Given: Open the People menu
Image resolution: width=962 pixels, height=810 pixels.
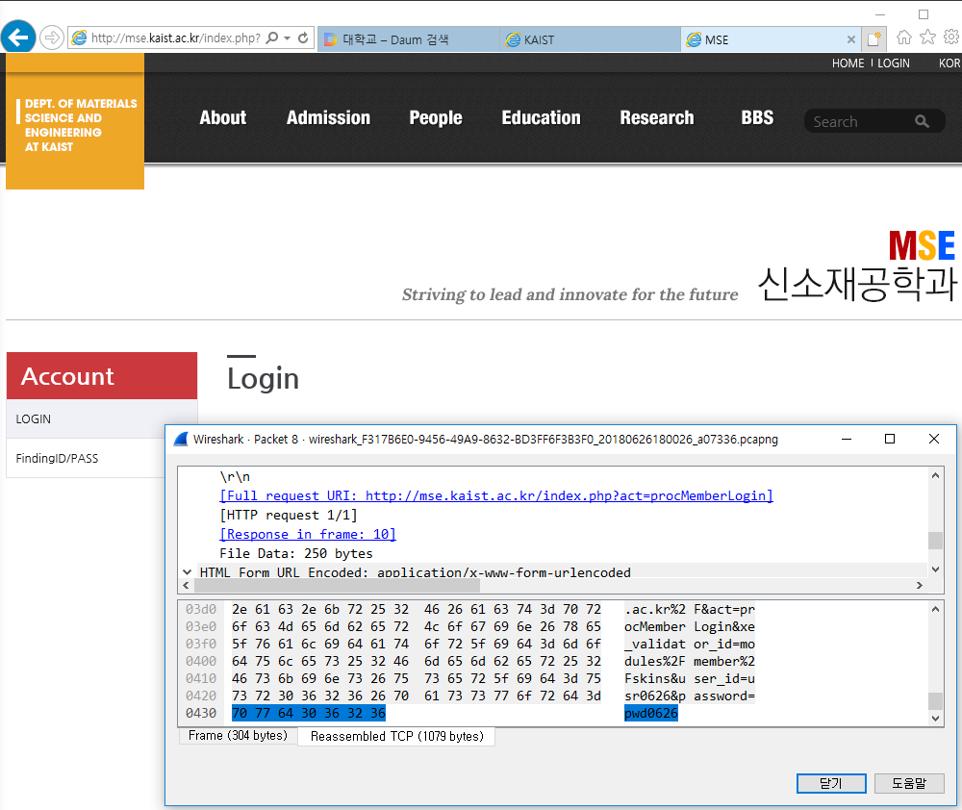Looking at the screenshot, I should tap(436, 117).
